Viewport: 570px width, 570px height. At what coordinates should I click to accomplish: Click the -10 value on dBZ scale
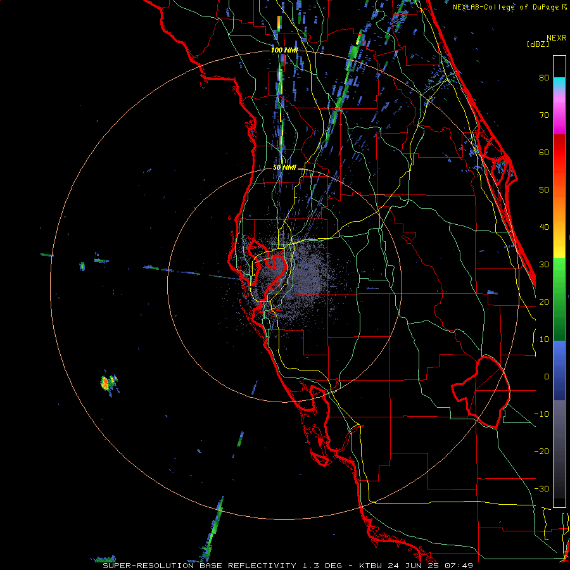tap(541, 414)
